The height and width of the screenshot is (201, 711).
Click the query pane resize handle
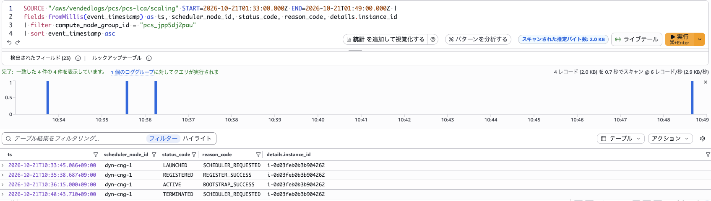tap(355, 50)
